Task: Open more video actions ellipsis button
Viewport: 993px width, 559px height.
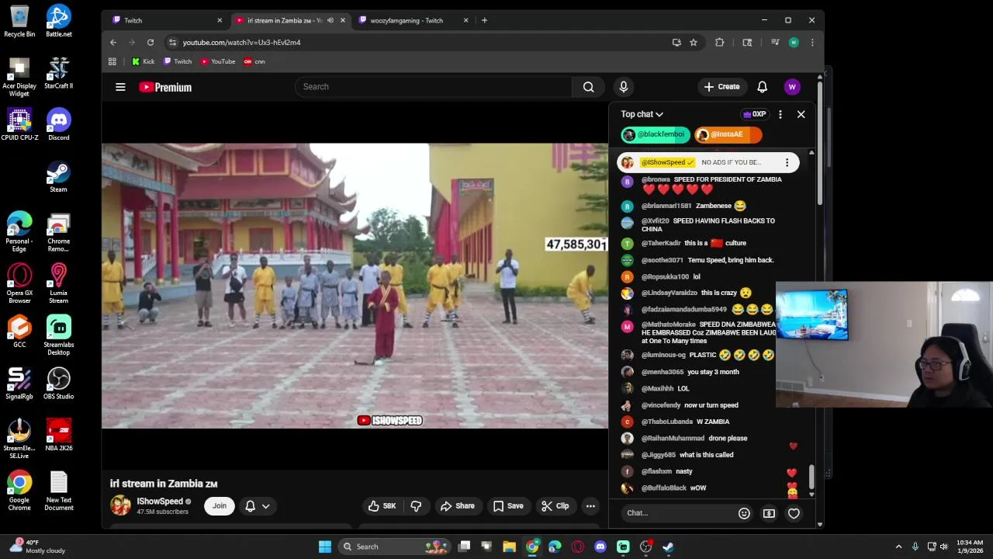Action: pyautogui.click(x=590, y=506)
